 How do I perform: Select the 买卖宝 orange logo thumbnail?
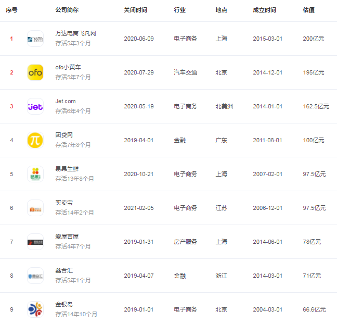35,208
